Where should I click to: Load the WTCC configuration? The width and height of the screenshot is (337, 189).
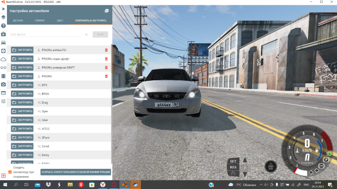point(22,128)
